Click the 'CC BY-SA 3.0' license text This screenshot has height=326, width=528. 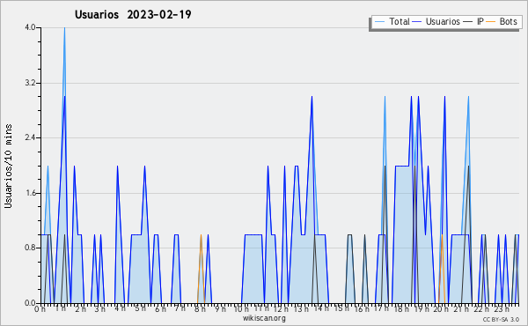pos(501,320)
